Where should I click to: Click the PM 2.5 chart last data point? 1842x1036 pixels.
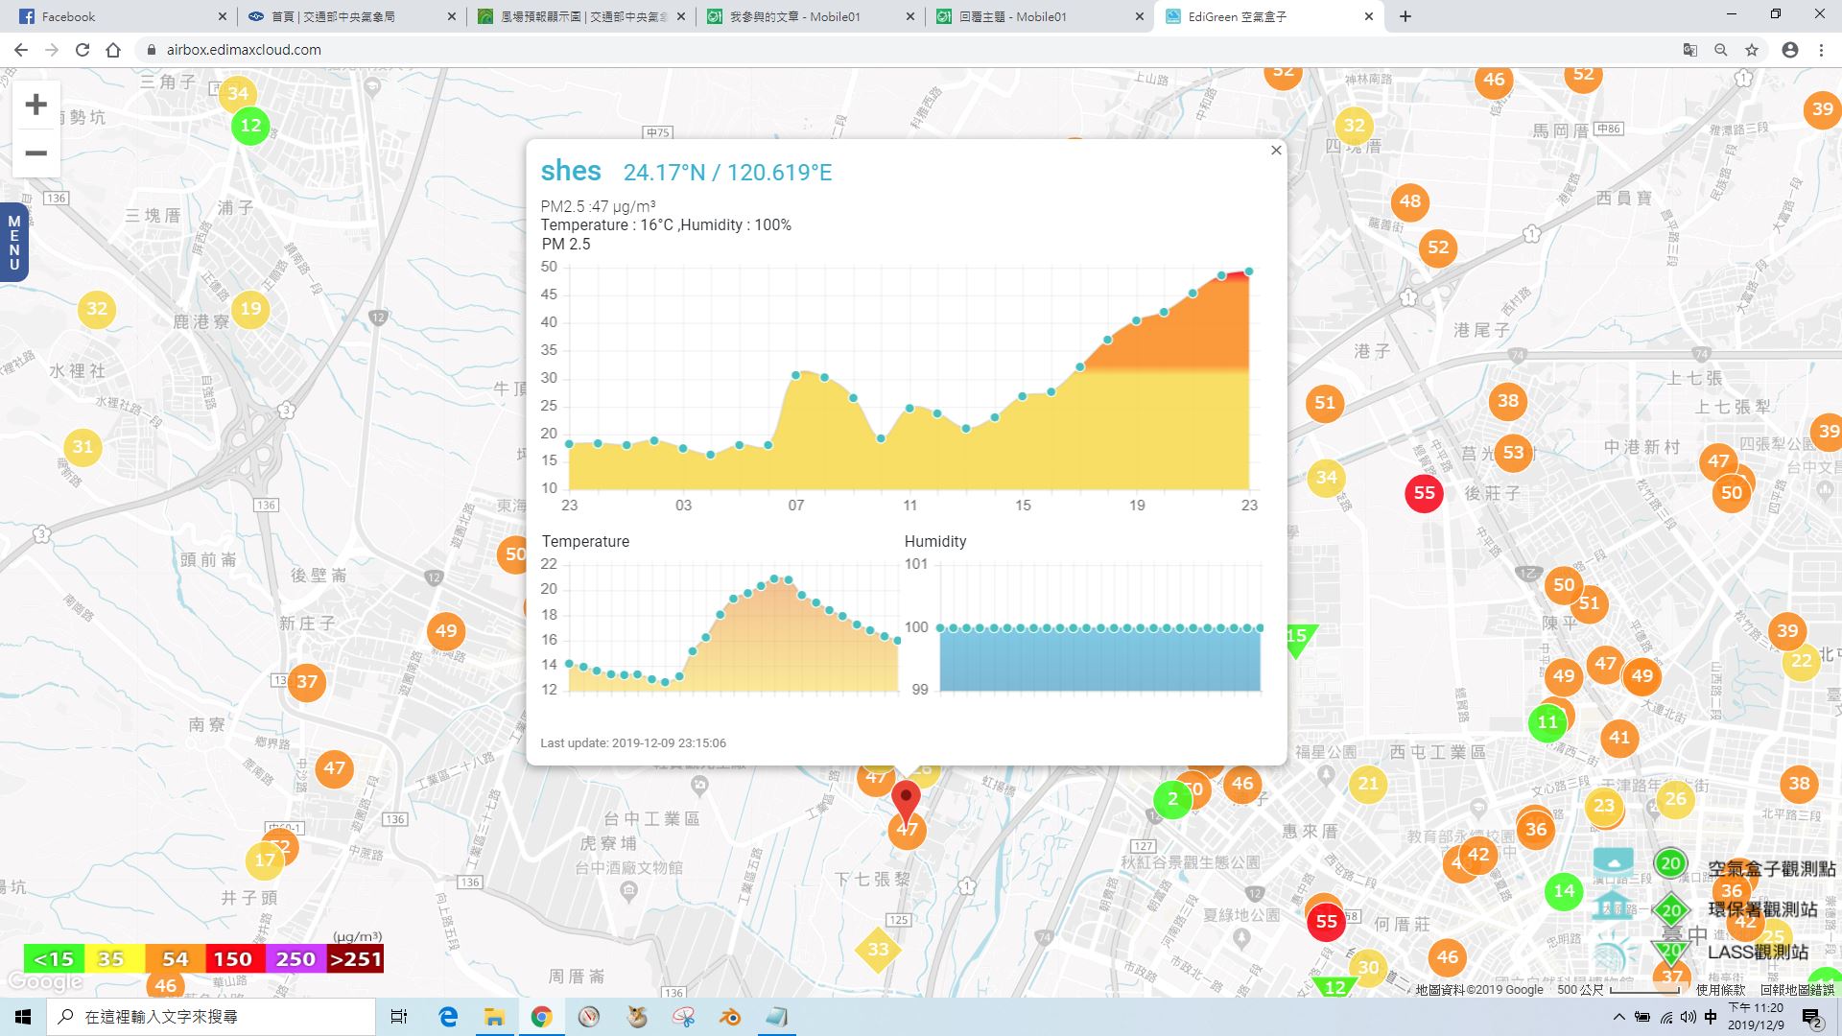pyautogui.click(x=1248, y=271)
